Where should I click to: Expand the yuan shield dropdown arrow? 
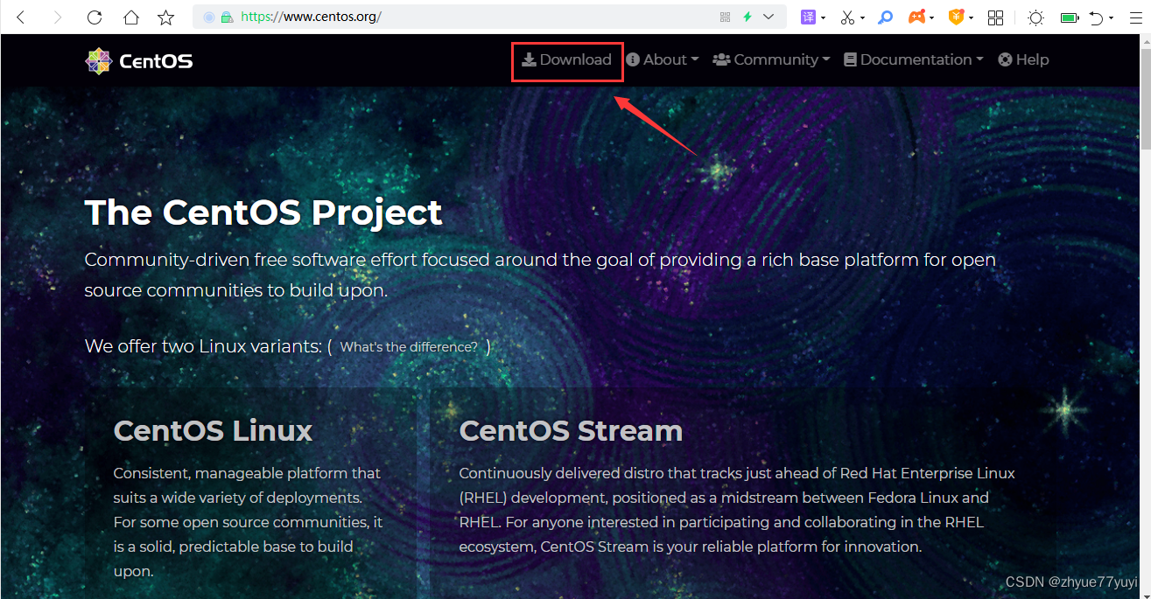point(971,17)
